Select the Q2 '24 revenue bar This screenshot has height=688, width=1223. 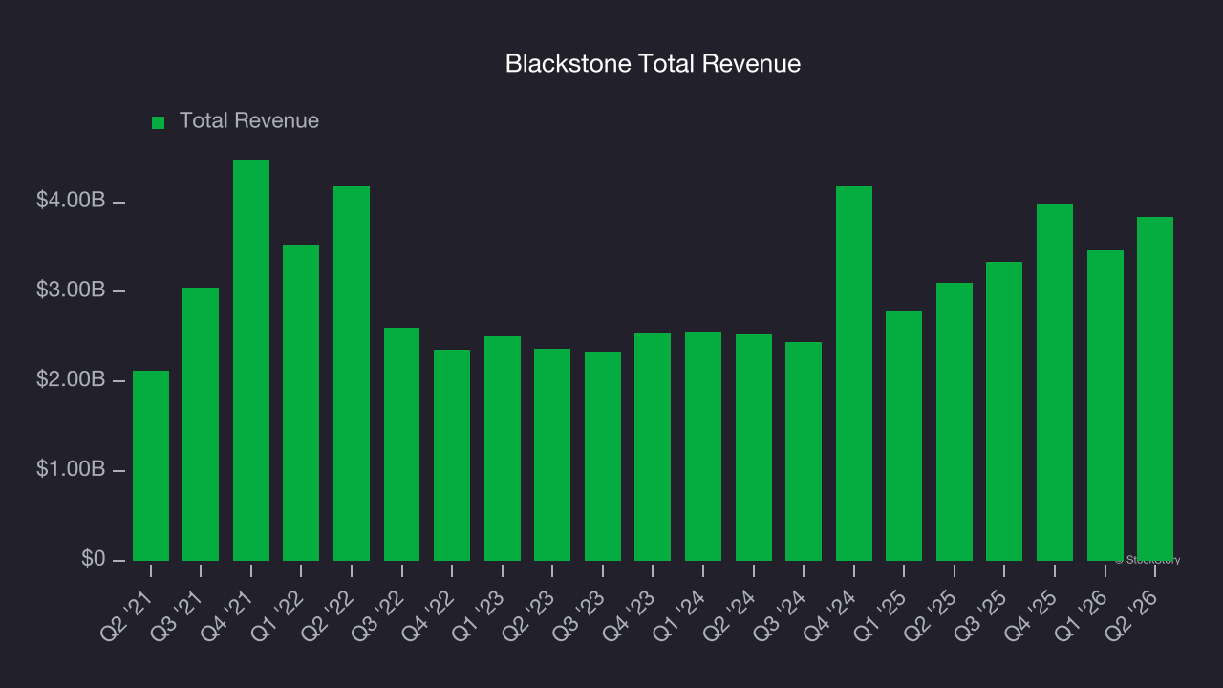(754, 447)
